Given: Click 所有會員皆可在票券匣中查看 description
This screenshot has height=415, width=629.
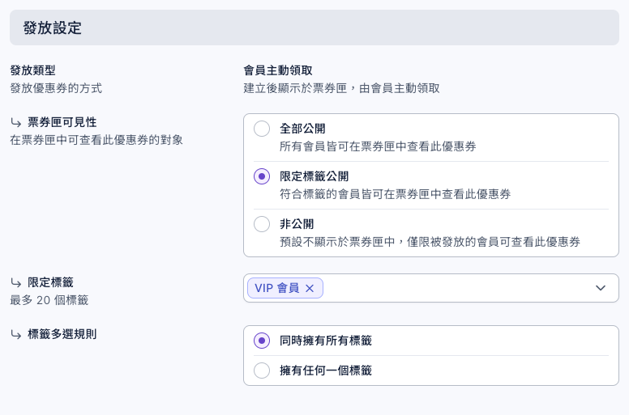Looking at the screenshot, I should (378, 146).
